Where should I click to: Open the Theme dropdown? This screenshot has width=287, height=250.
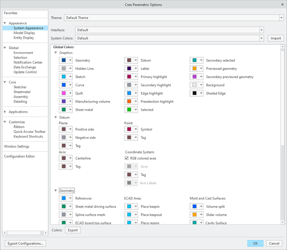point(281,18)
